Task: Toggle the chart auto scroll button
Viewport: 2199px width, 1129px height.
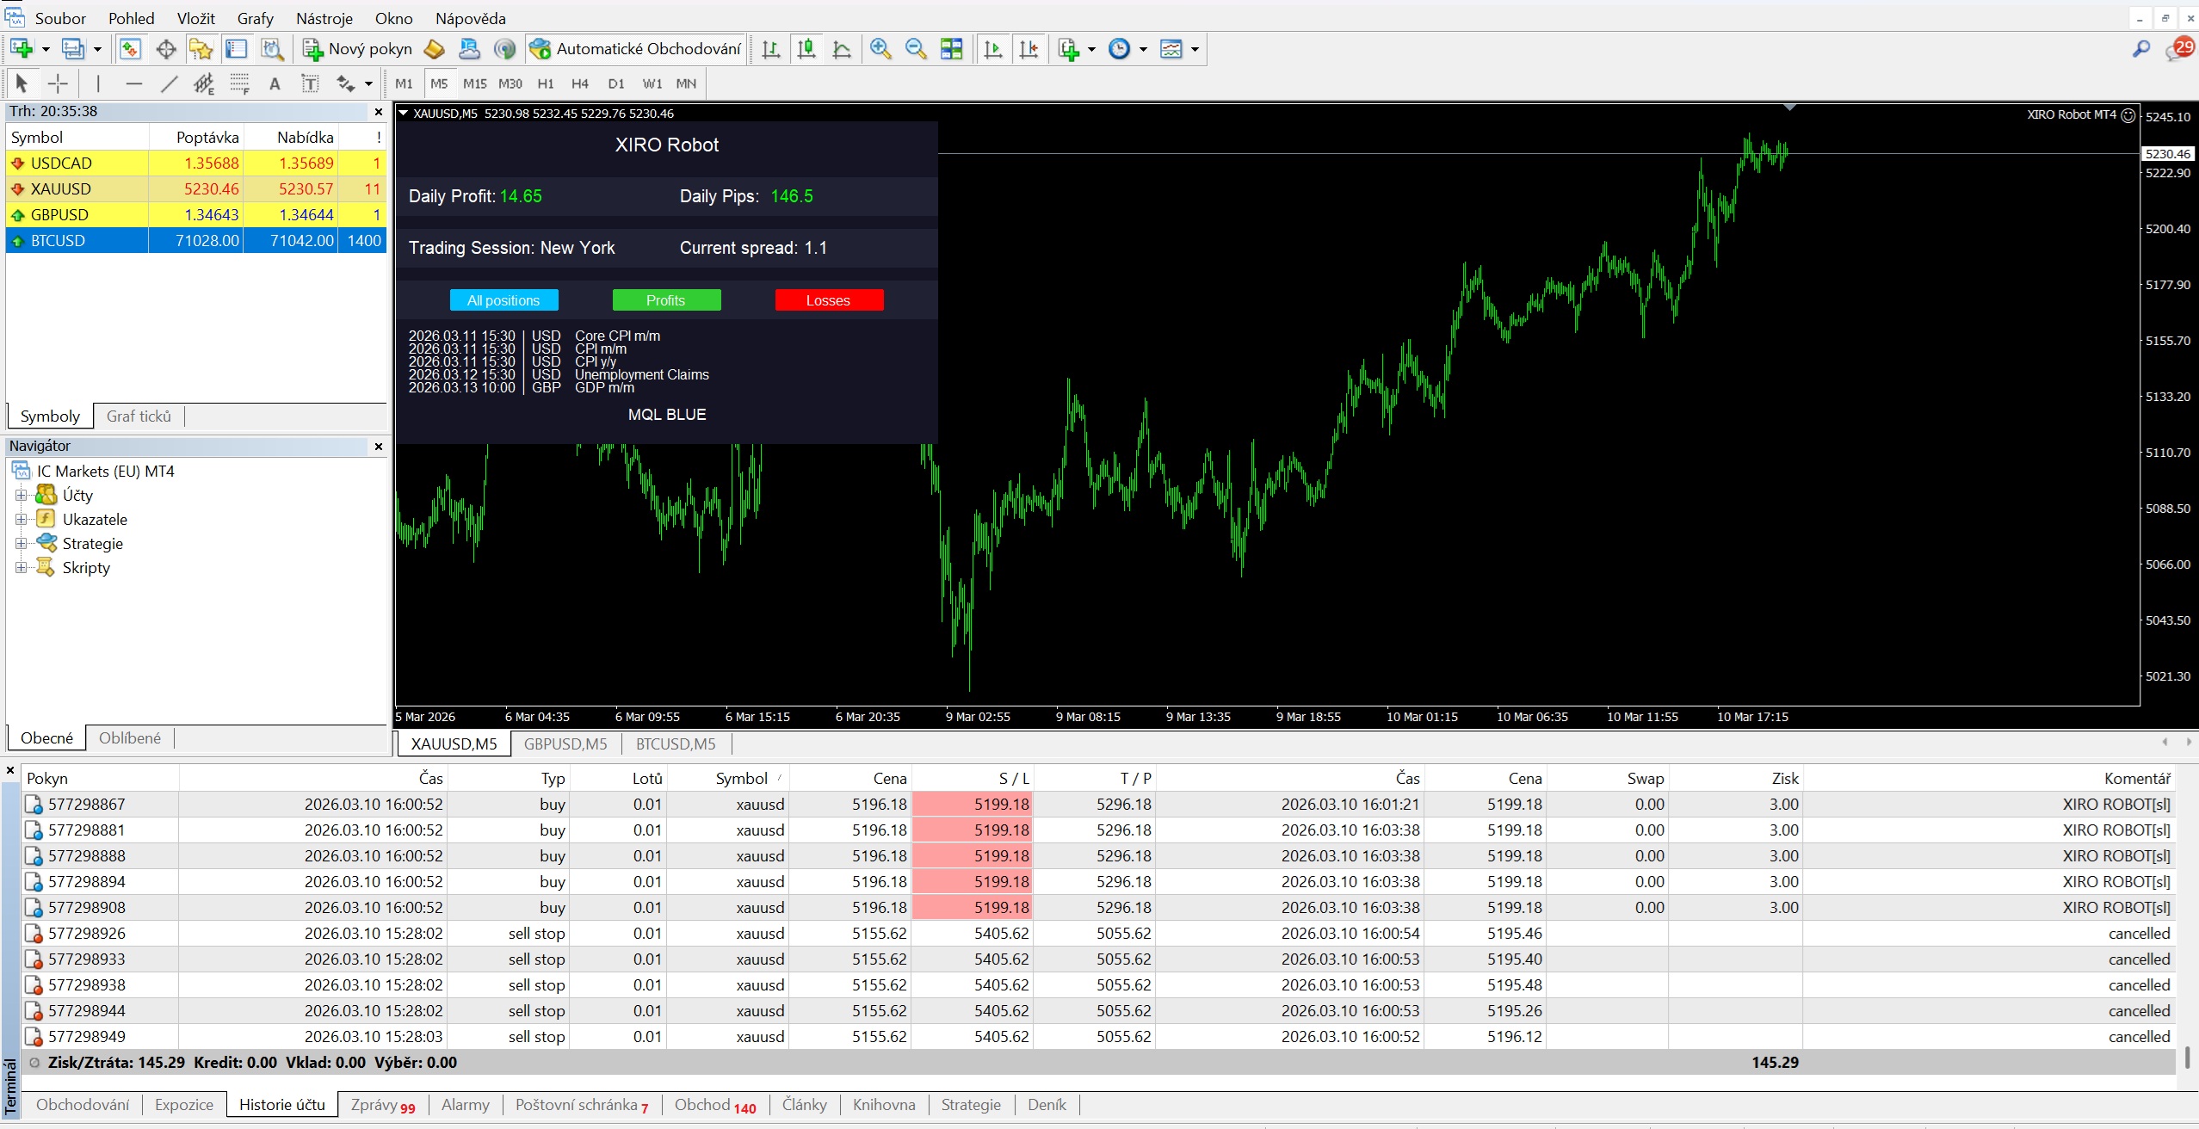Action: [x=992, y=49]
